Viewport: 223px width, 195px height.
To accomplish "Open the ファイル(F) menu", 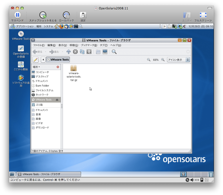I will point(39,45).
